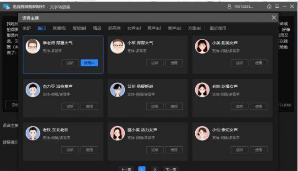Go to previous page 上一页
Image resolution: width=298 pixels, height=171 pixels.
tap(126, 169)
